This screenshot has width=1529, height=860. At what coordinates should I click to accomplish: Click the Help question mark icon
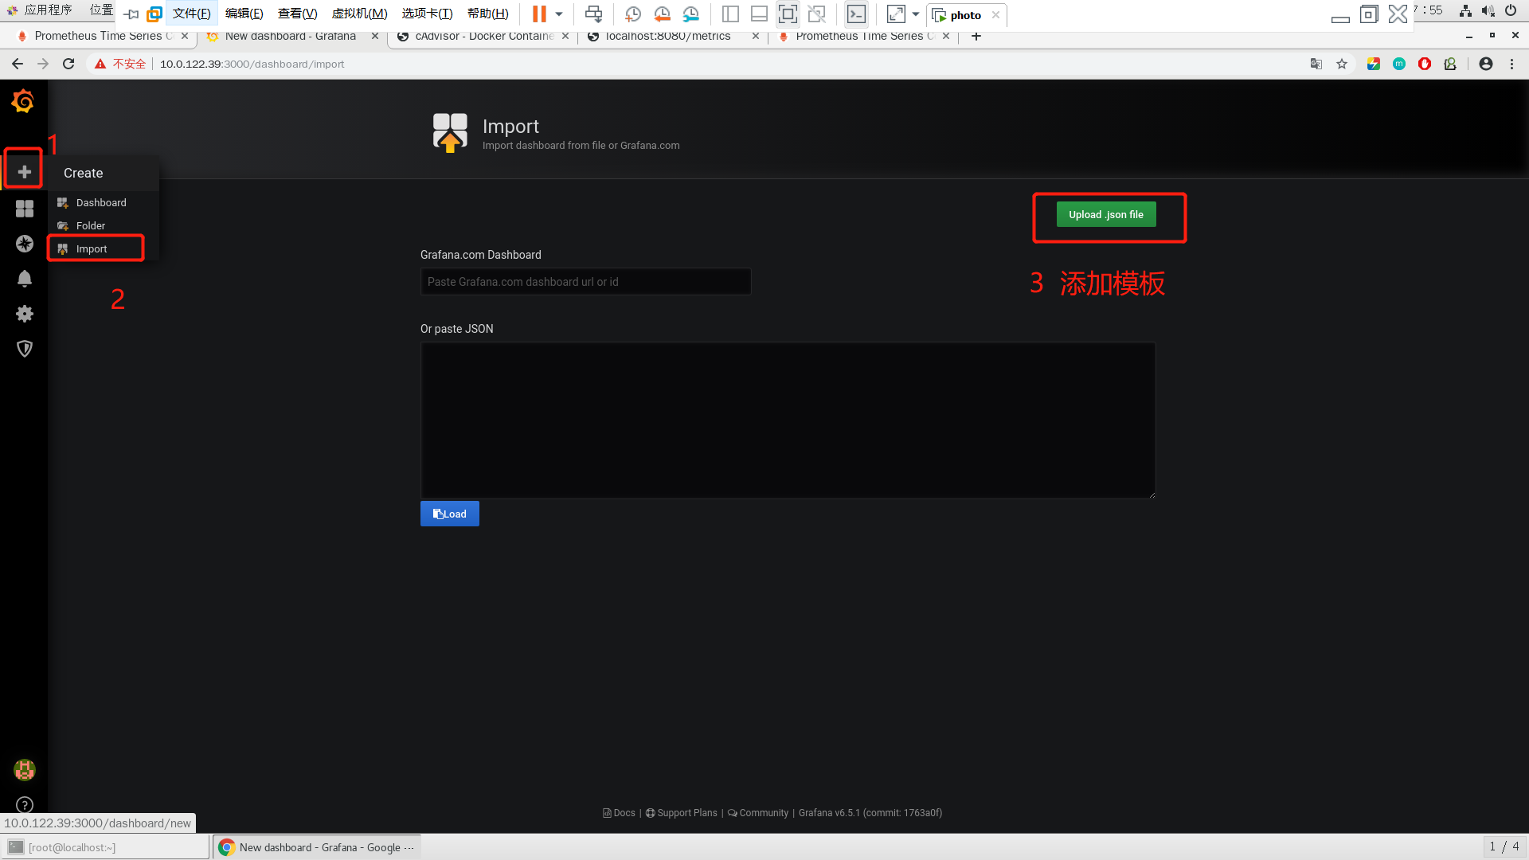24,805
